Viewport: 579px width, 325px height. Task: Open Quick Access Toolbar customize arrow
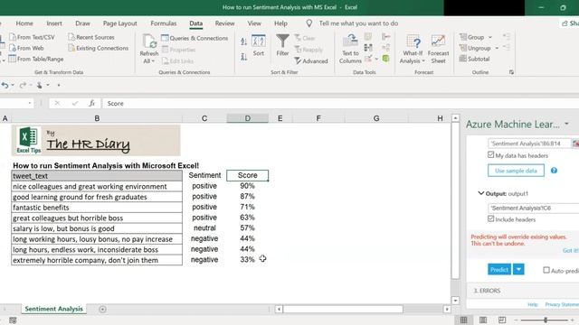tap(59, 86)
